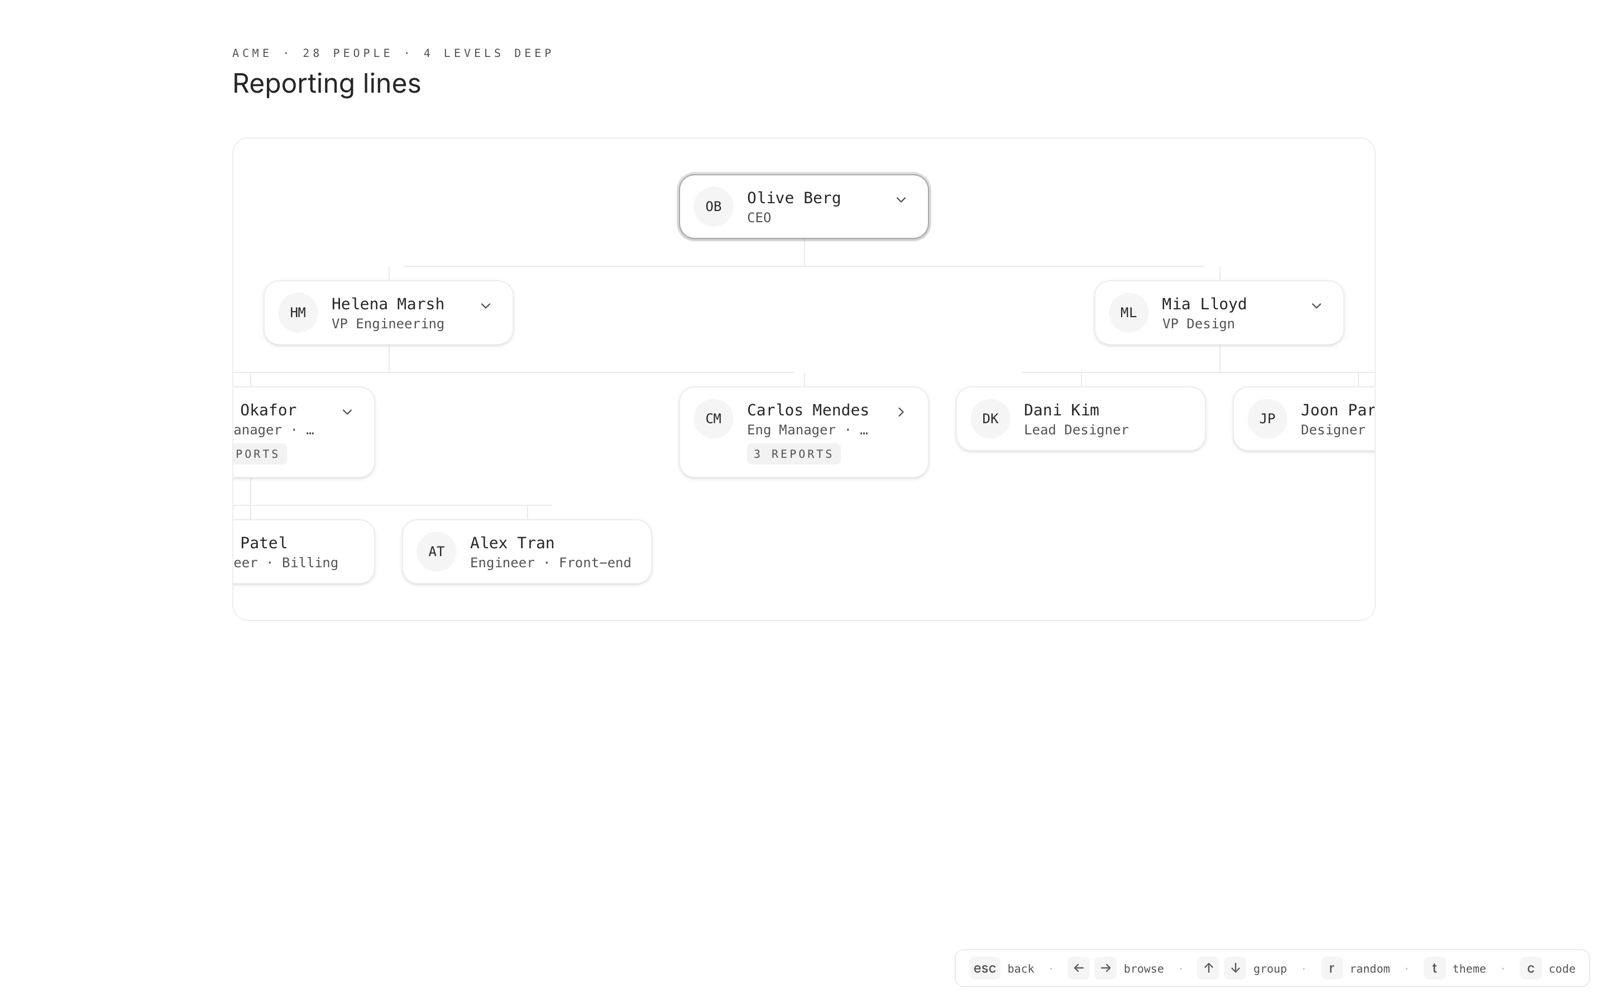Click the ML avatar for Mia Lloyd
The width and height of the screenshot is (1608, 1005).
tap(1128, 313)
